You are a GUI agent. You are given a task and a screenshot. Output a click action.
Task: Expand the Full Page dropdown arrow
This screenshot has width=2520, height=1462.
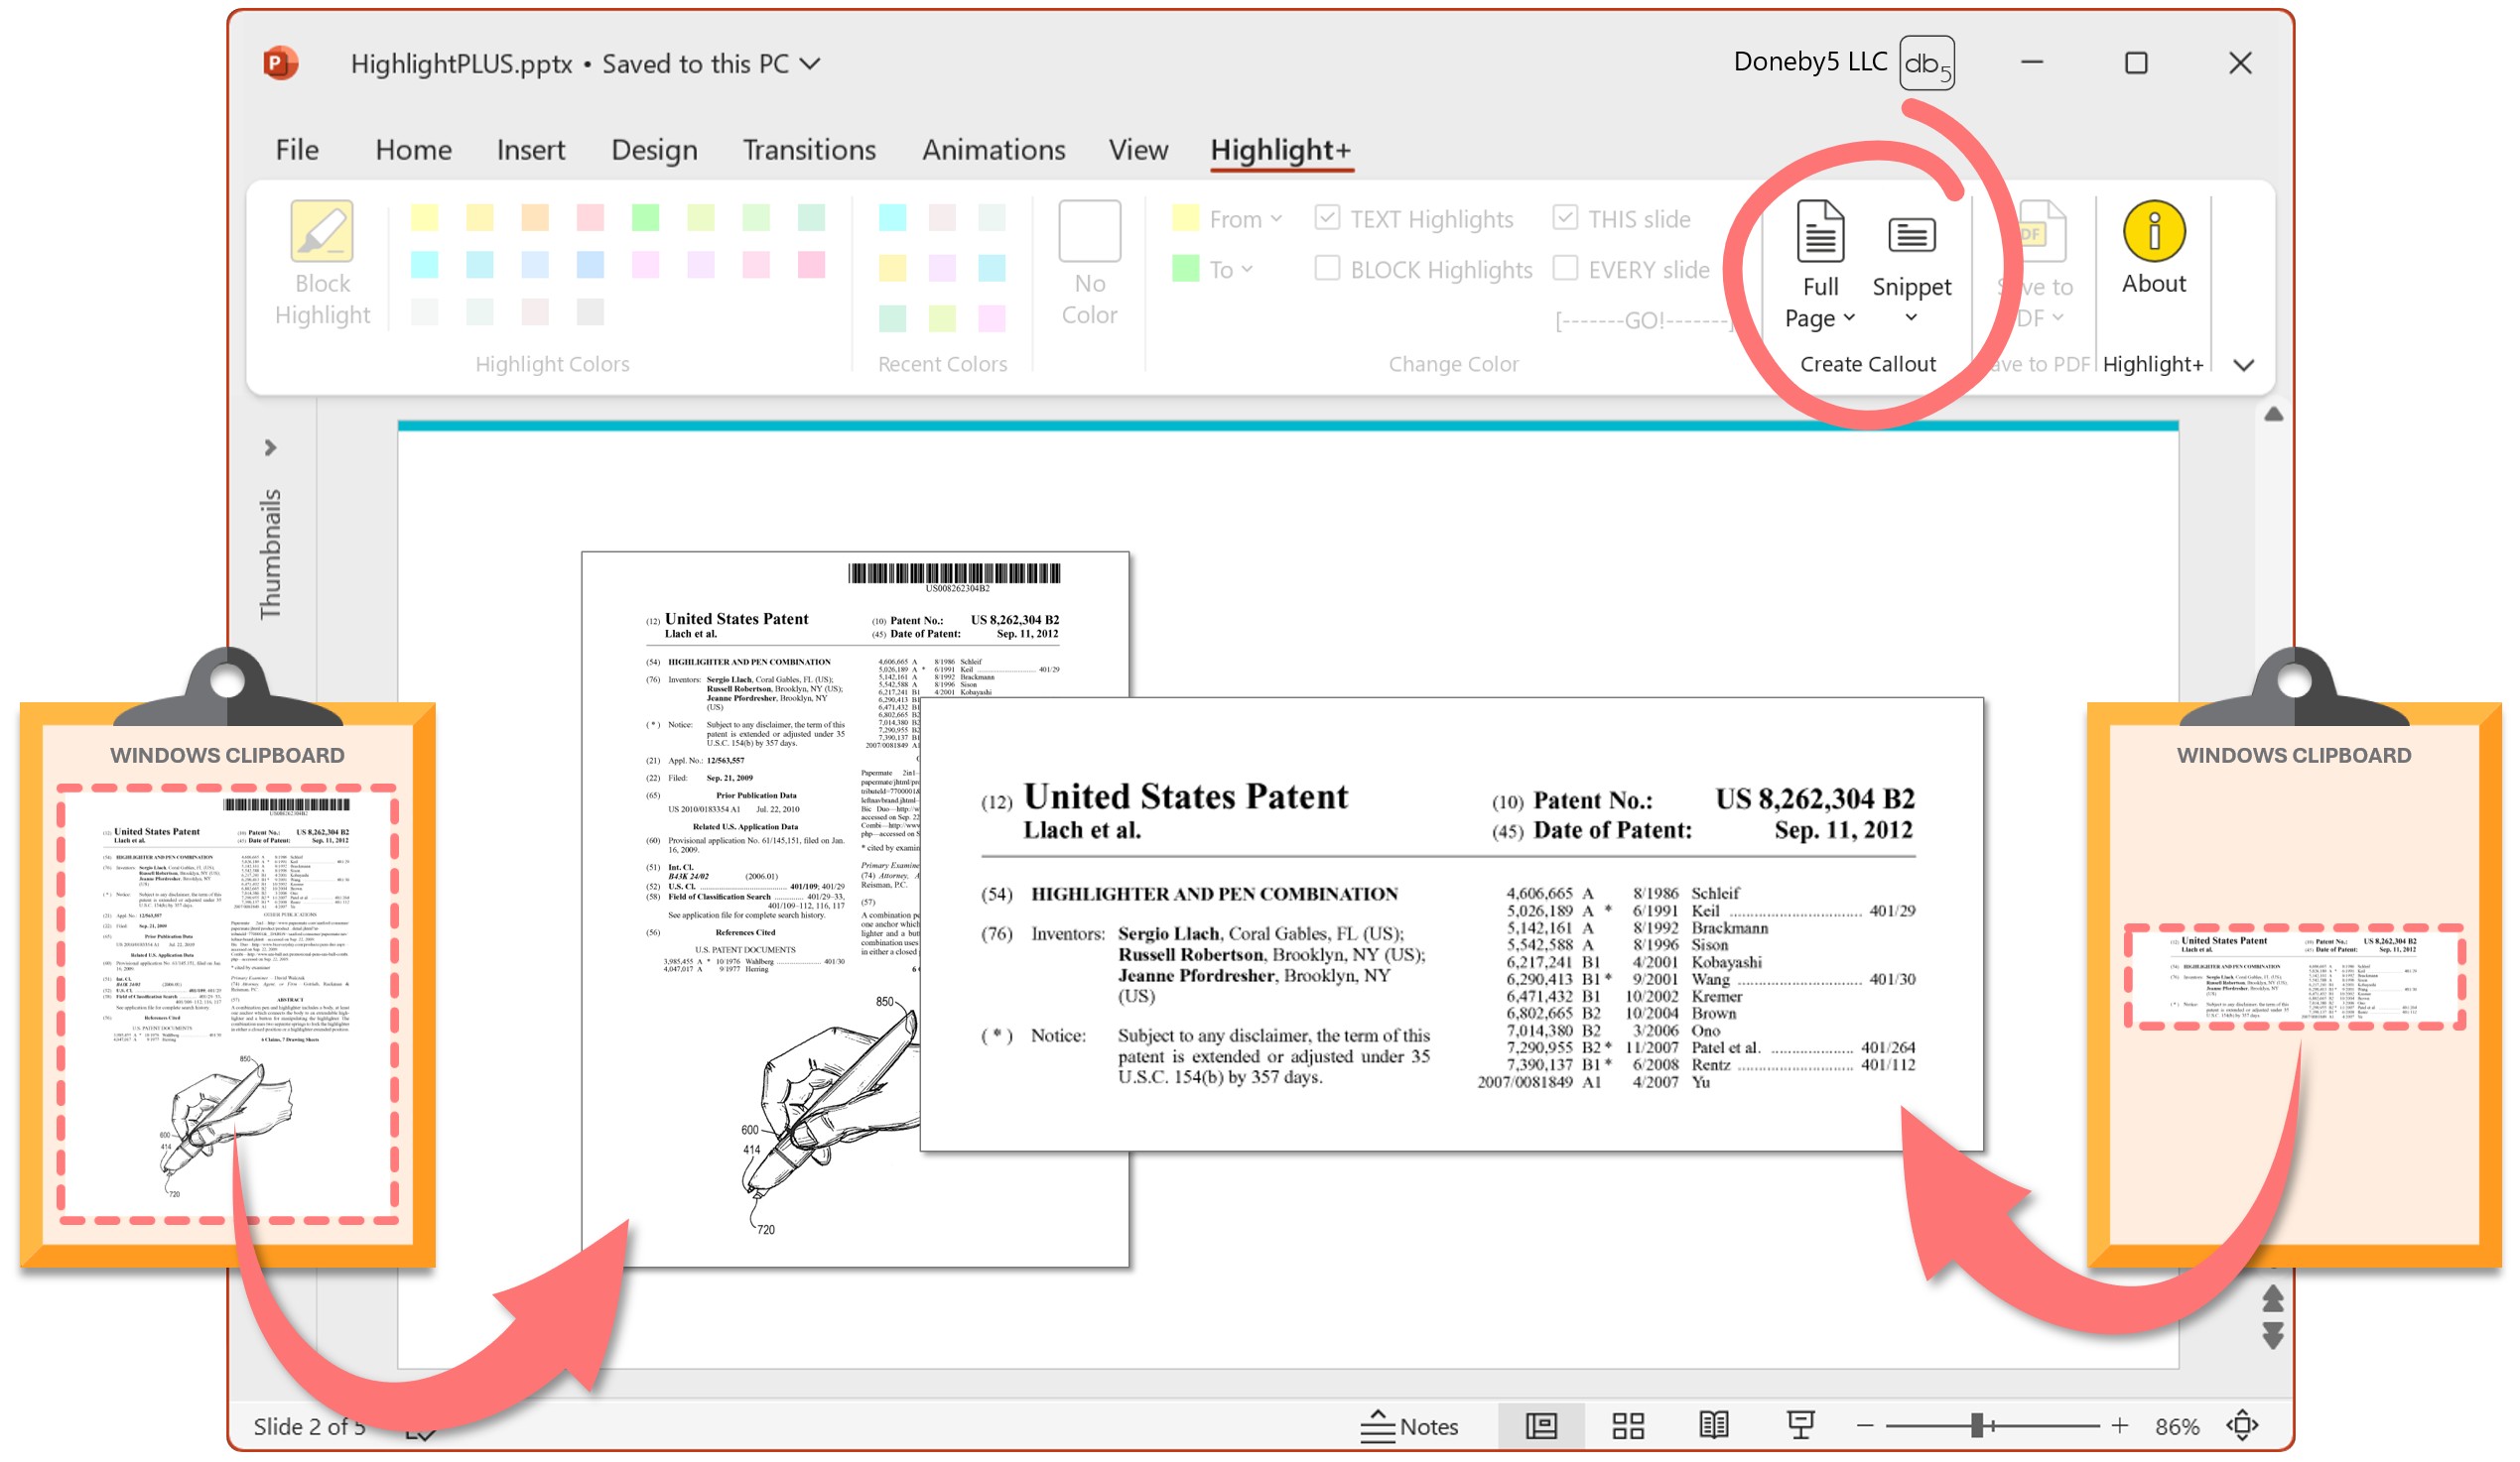[x=1849, y=317]
